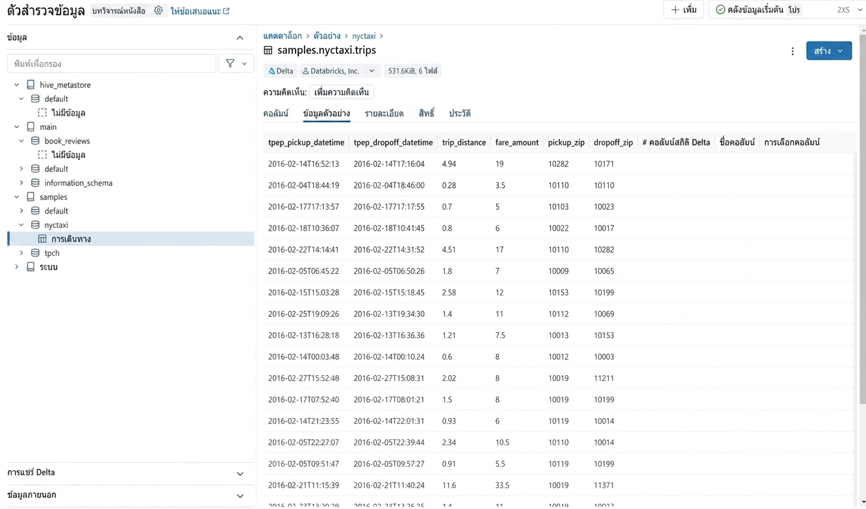Viewport: 866px width, 509px height.
Task: Click book_reviews schema icon
Action: tap(35, 141)
